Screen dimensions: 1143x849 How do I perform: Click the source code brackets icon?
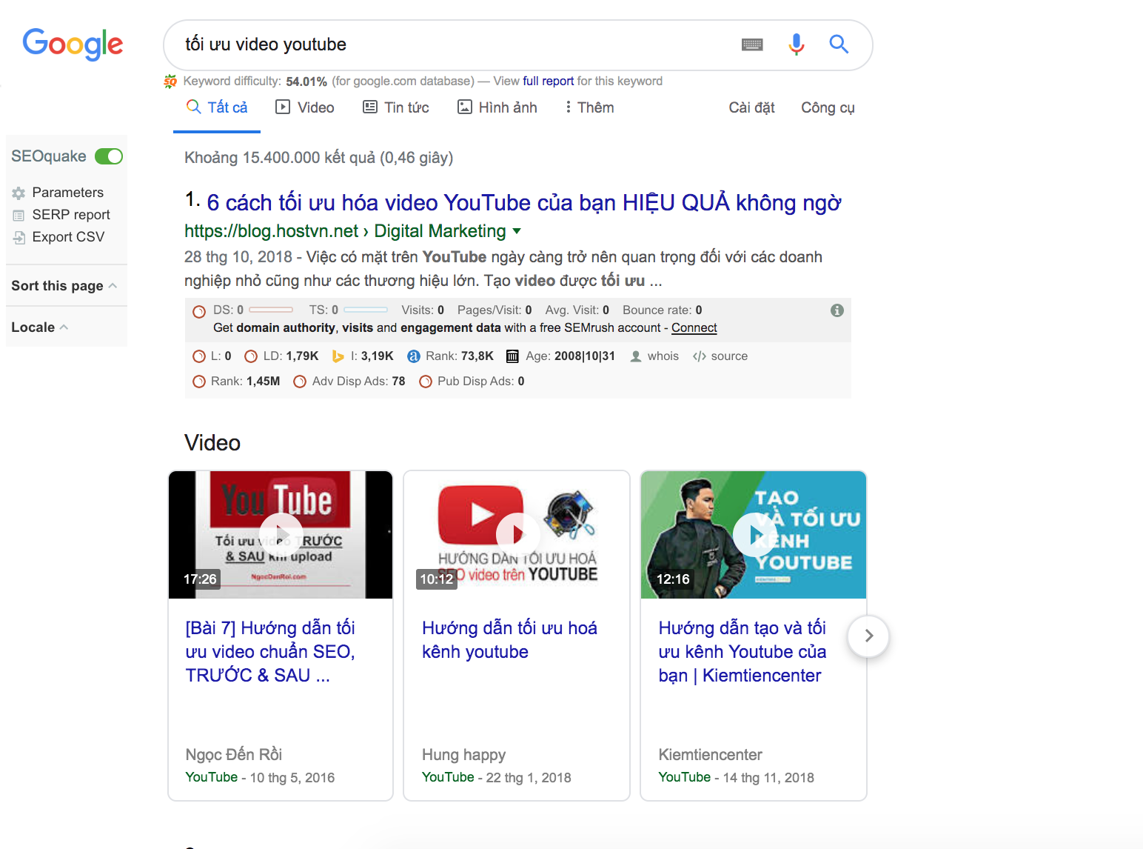(x=700, y=356)
